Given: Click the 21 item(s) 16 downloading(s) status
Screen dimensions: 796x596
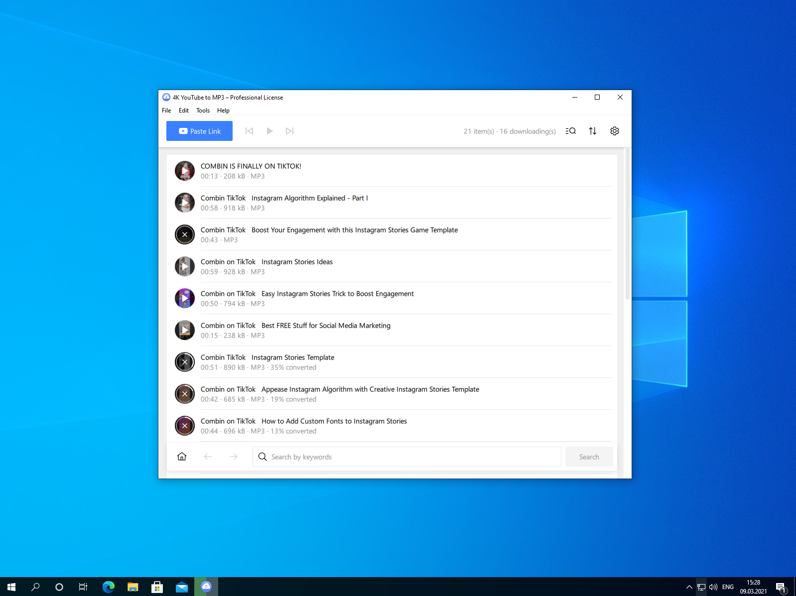Looking at the screenshot, I should point(510,131).
